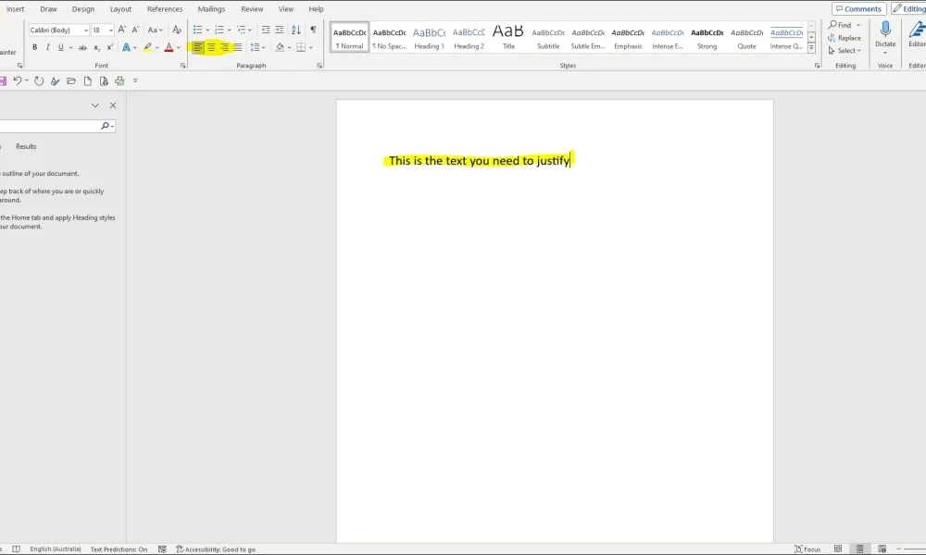Toggle strikethrough formatting
This screenshot has width=926, height=555.
tap(82, 47)
